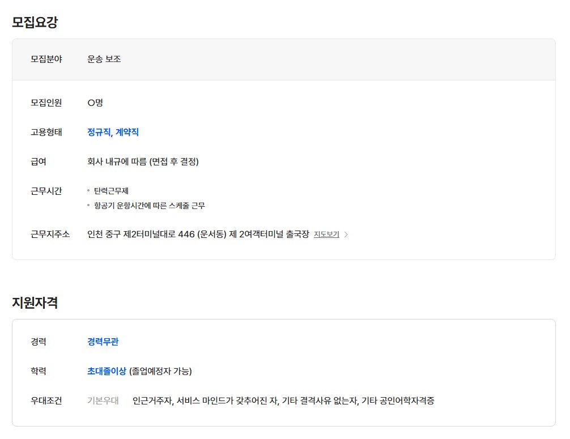
Task: Click the 탄력근무제 bullet item
Action: (111, 191)
